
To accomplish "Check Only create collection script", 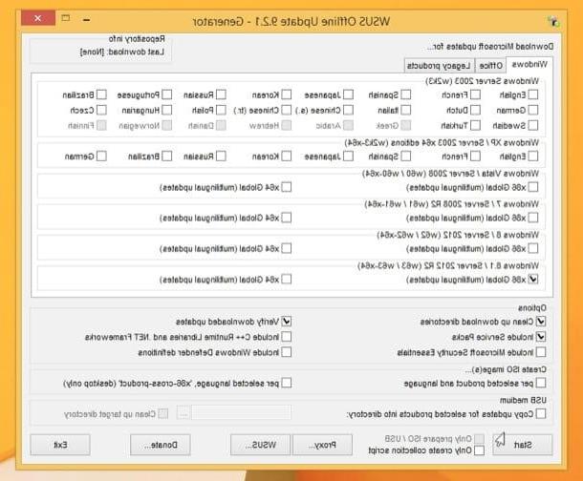I will point(479,450).
